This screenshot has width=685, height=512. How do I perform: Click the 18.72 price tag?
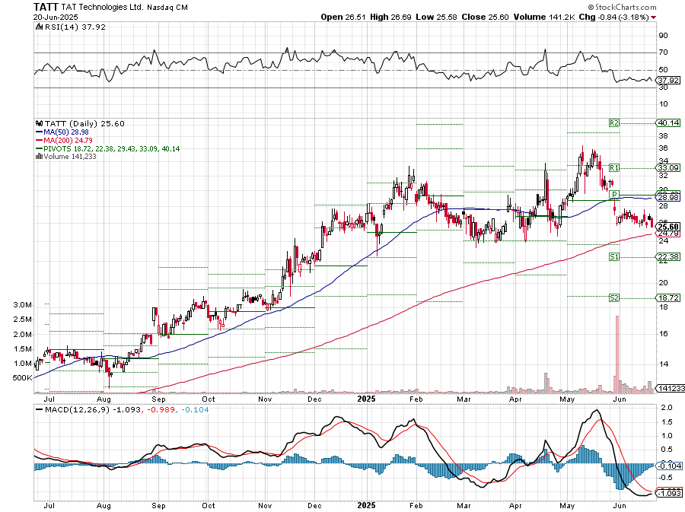coord(669,297)
